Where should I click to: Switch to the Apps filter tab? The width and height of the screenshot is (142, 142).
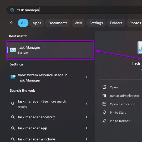[x=37, y=23]
